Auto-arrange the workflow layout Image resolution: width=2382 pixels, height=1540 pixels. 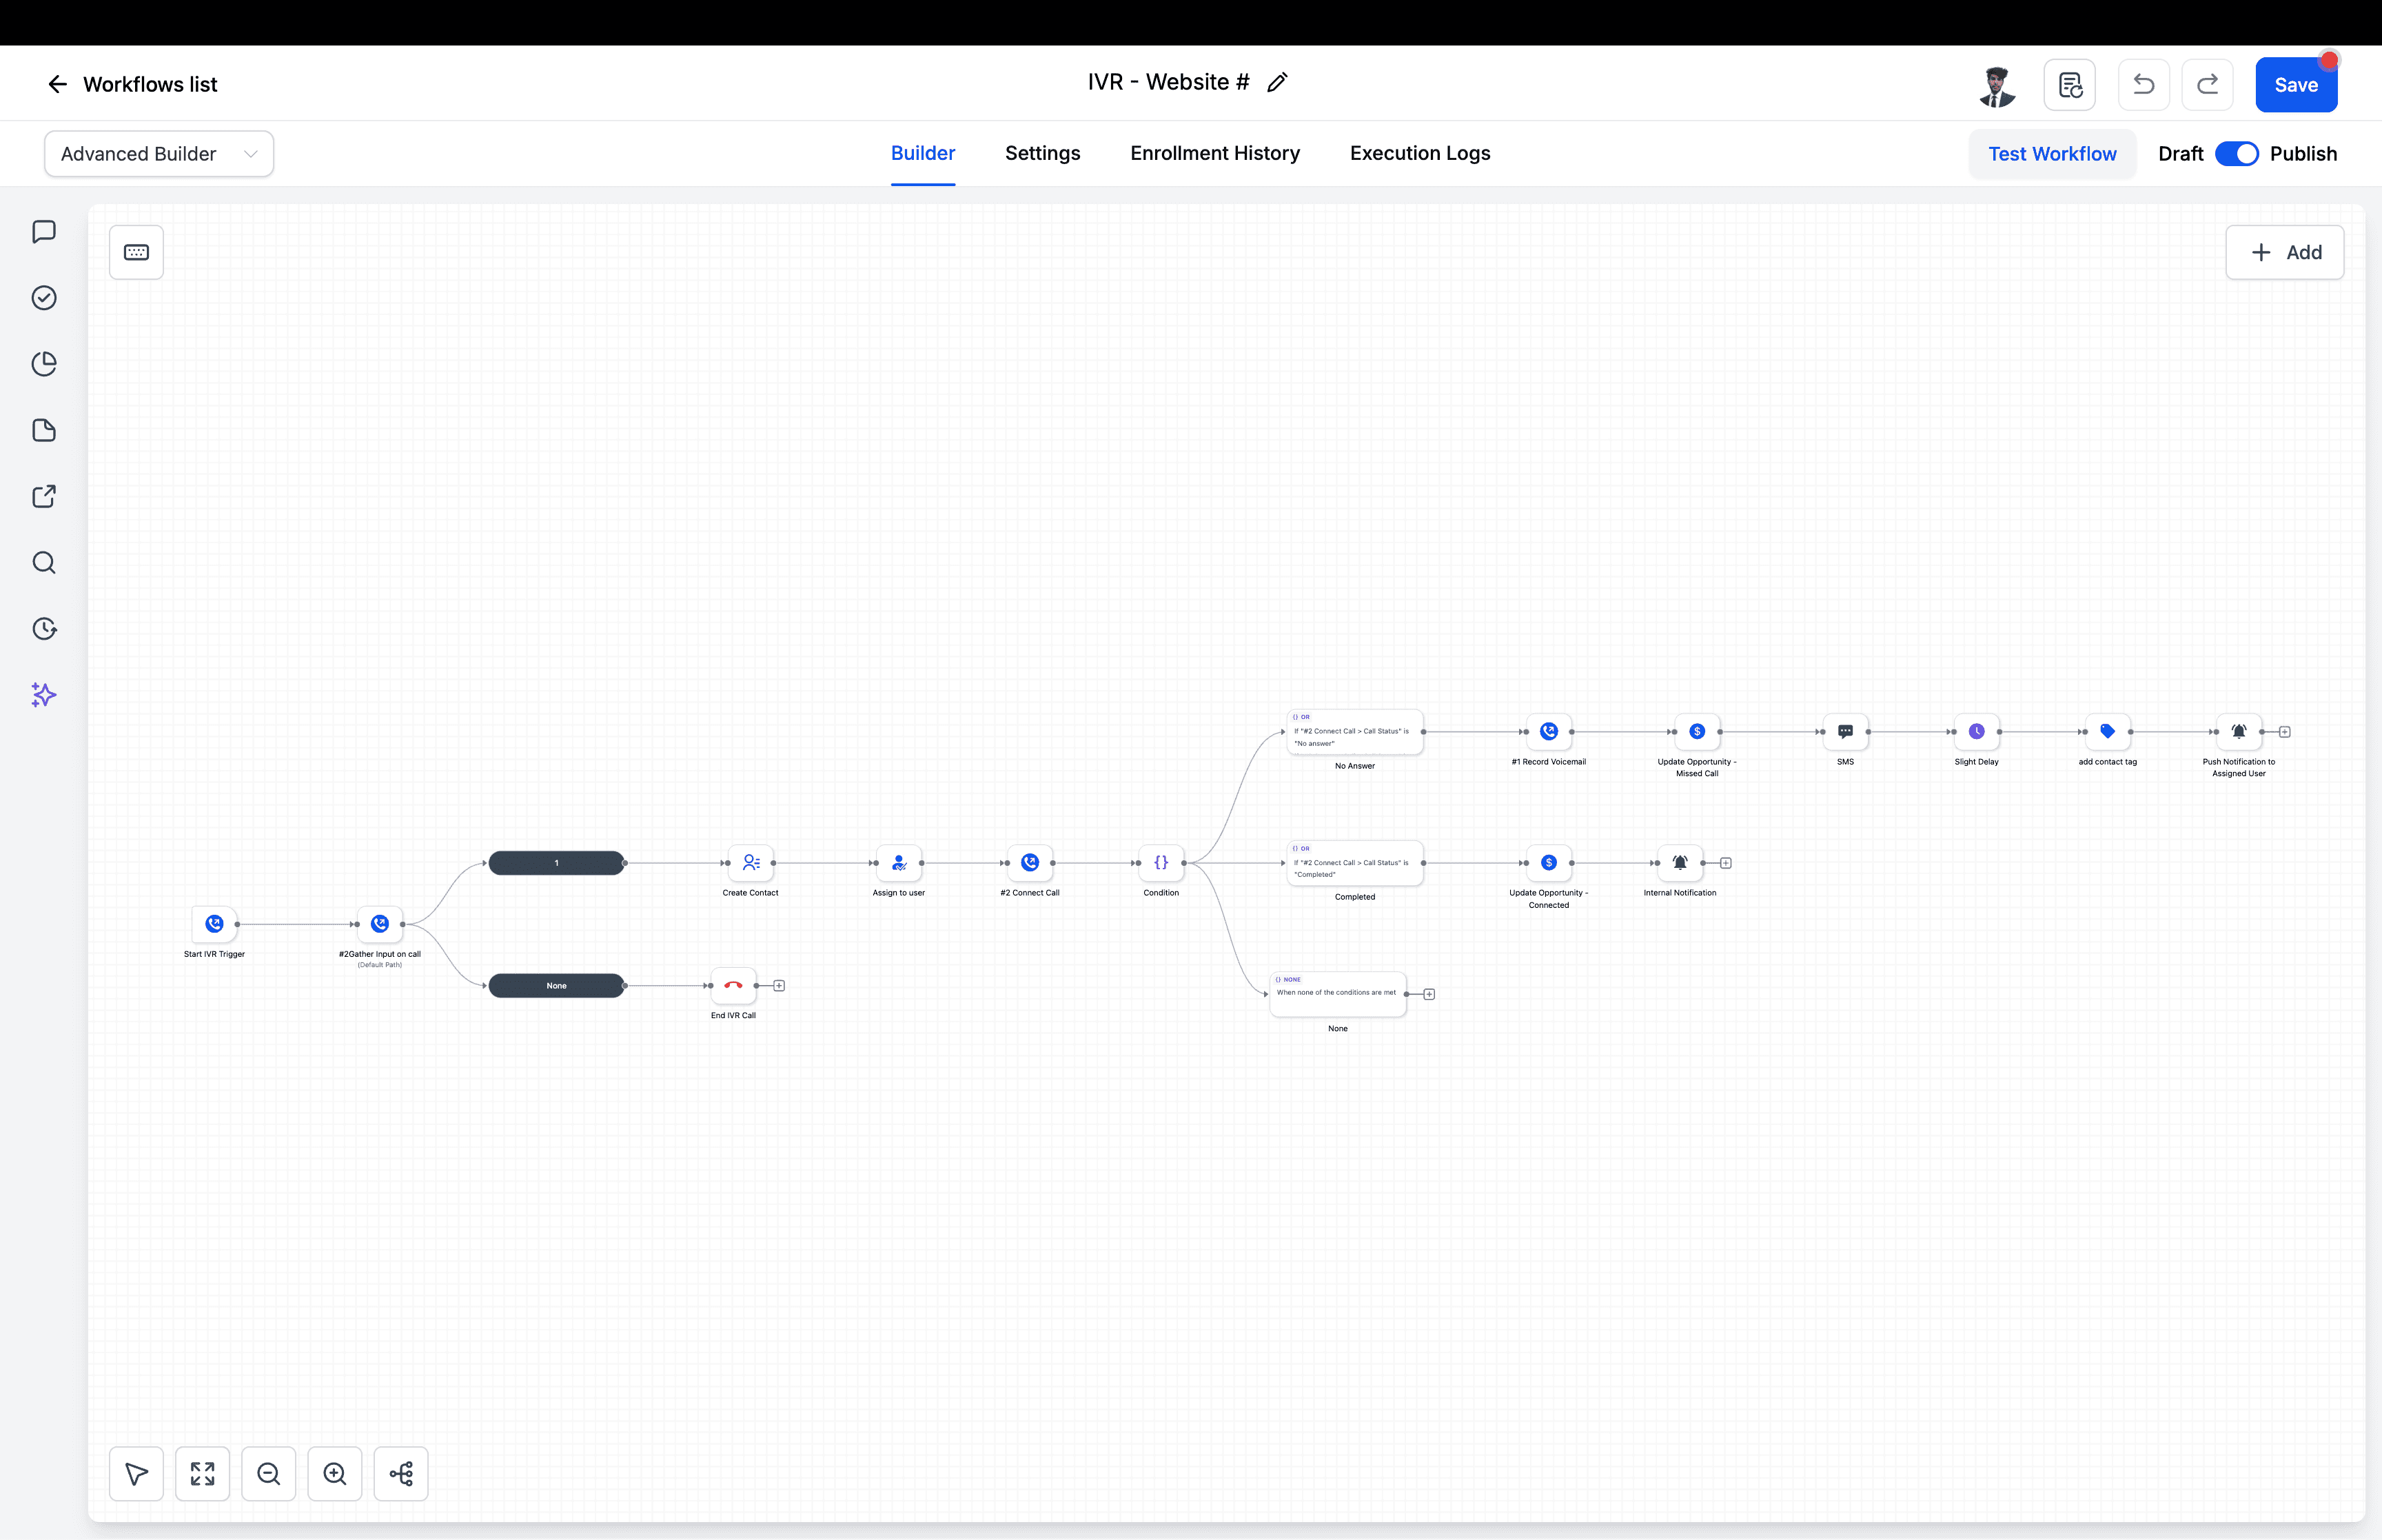401,1473
